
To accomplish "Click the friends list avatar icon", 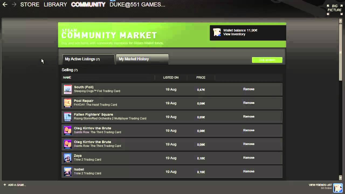I will point(338,188).
